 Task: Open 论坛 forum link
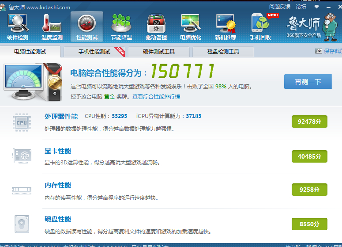click(x=301, y=7)
